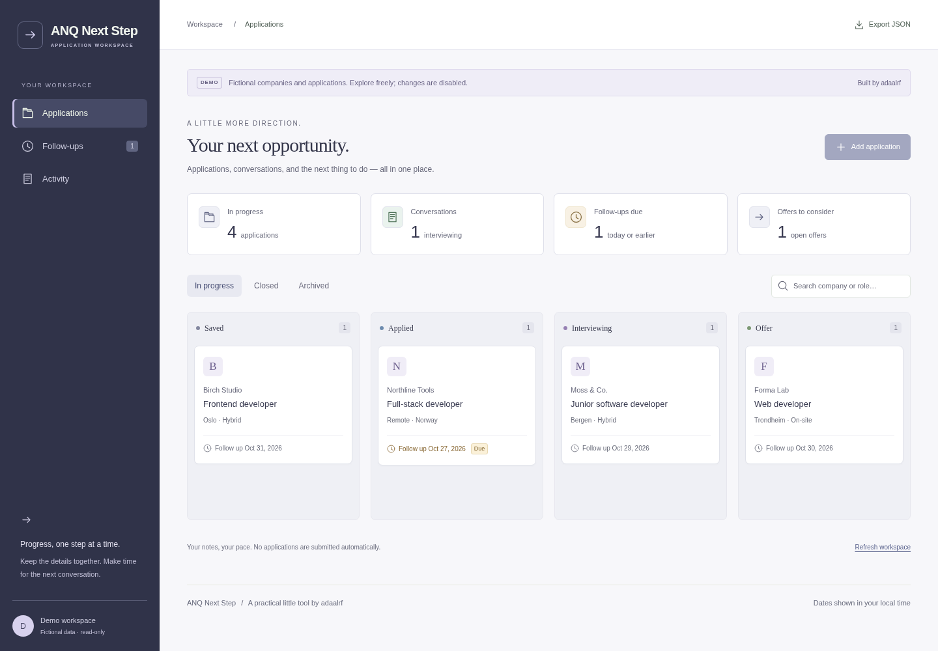Select the In progress tab
Screen dimensions: 938x651
pos(214,286)
